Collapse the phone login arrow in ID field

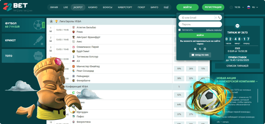216,18
